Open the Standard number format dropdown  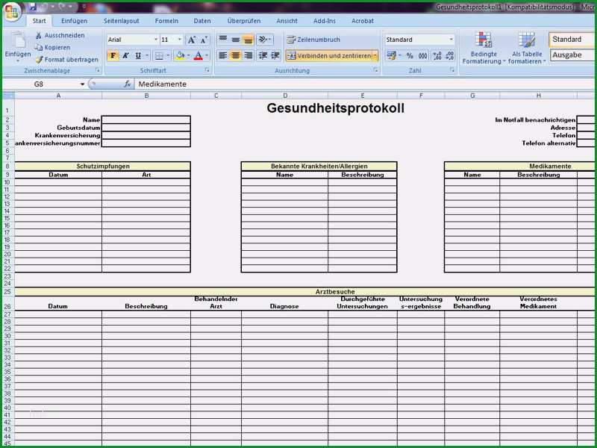coord(451,40)
